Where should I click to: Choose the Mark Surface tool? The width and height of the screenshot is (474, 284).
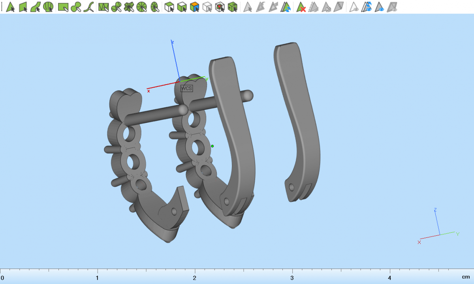point(36,7)
